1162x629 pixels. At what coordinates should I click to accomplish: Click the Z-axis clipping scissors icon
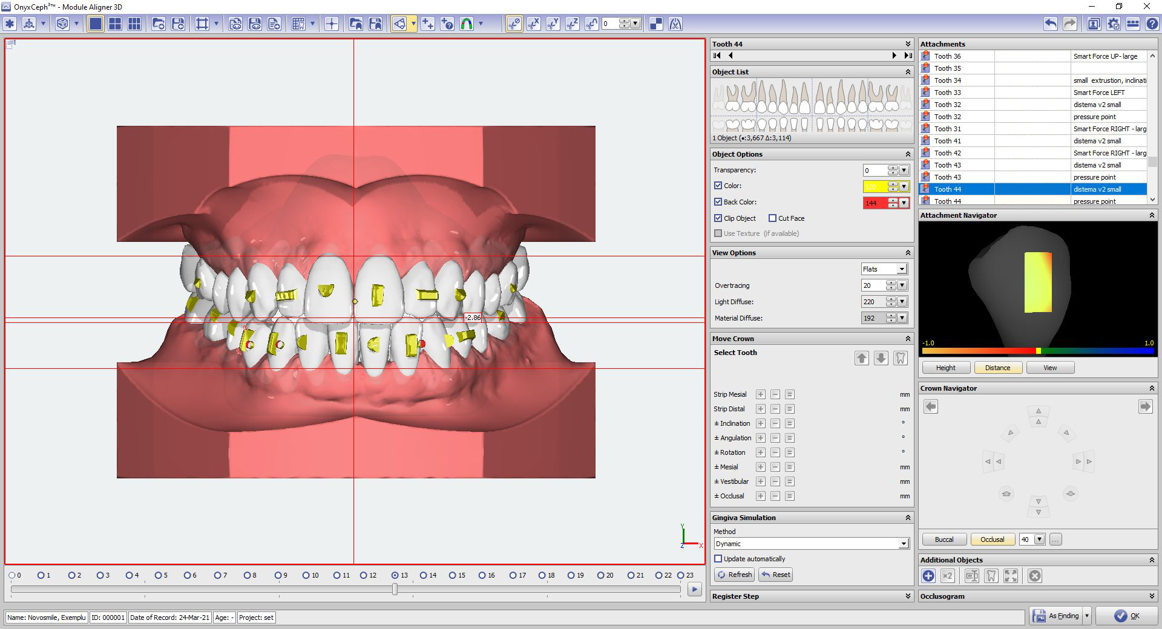[573, 24]
